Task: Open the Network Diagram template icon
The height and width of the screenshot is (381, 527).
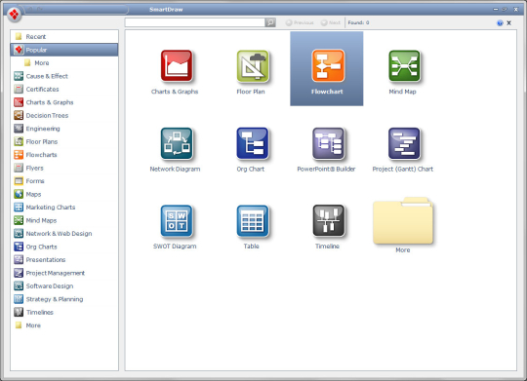Action: coord(177,143)
